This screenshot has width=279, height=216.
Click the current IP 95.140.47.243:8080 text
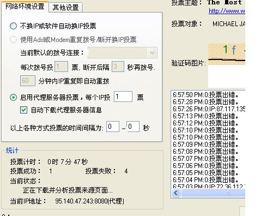(90, 201)
